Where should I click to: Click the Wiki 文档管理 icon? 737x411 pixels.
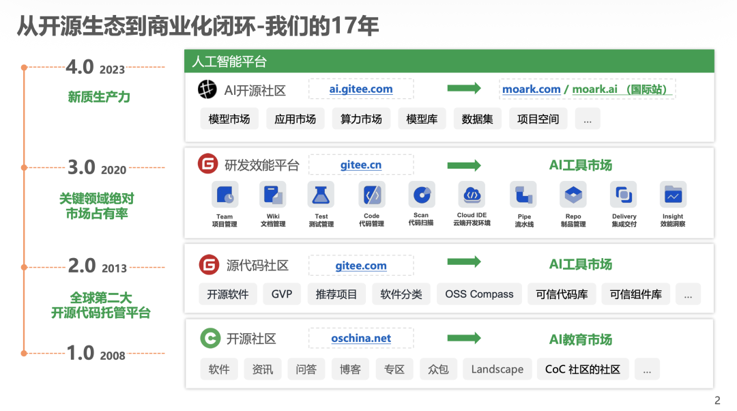click(273, 195)
